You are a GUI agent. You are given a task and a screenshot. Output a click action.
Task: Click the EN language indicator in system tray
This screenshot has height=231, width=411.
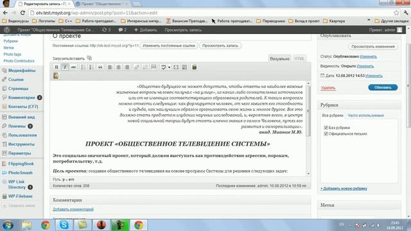pyautogui.click(x=342, y=225)
